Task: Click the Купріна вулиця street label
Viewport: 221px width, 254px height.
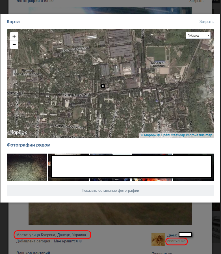Action: 77,95
